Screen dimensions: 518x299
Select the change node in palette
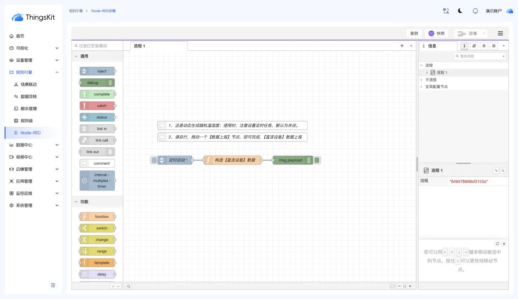point(97,240)
